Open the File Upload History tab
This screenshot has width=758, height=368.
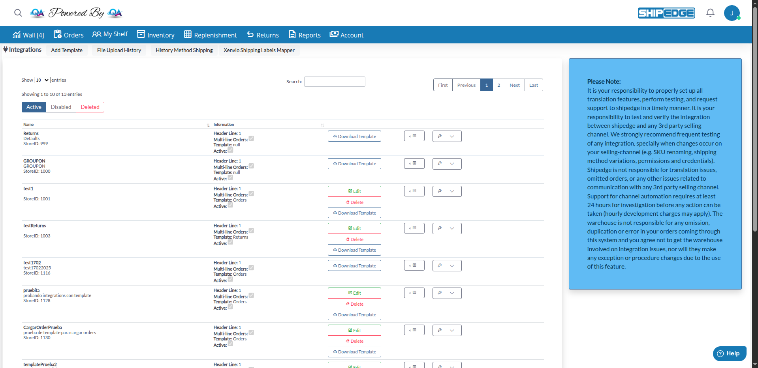point(118,50)
